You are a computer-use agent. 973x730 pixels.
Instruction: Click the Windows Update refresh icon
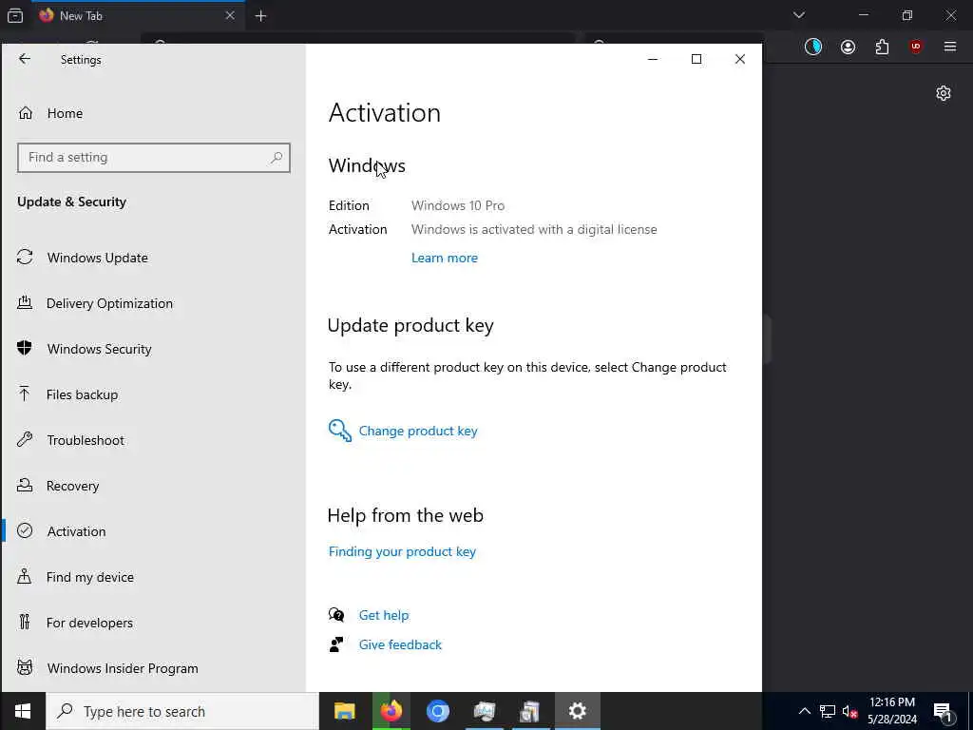pos(25,257)
